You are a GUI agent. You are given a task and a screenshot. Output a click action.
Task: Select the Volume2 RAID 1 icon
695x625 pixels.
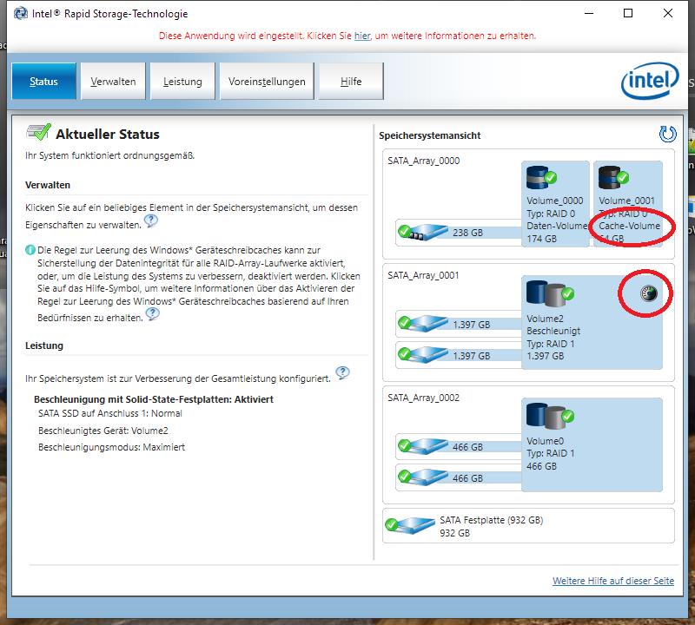tap(550, 293)
